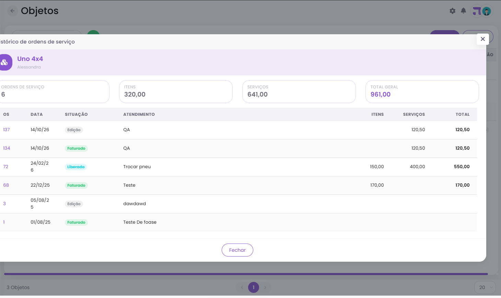Click the total 550,00 value
The height and width of the screenshot is (298, 501).
[462, 167]
